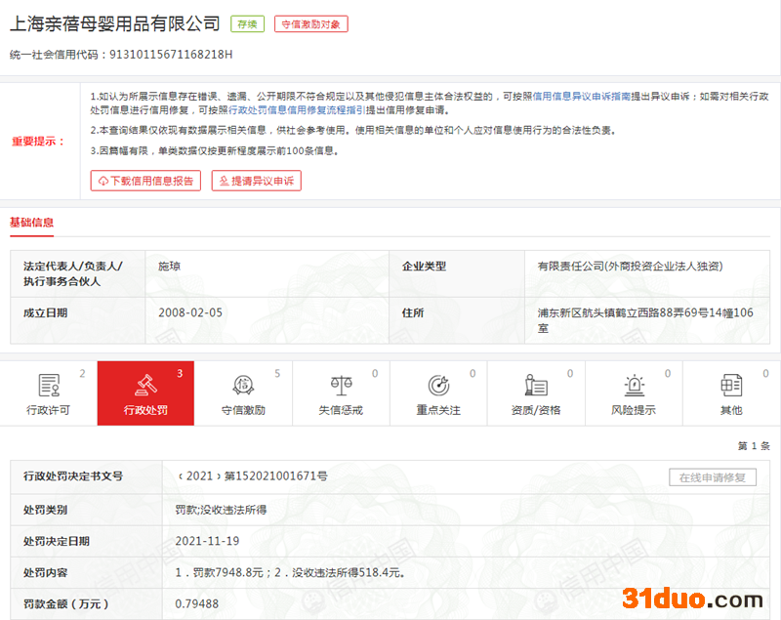Download credit report via 下载信用信息报告

[x=145, y=181]
